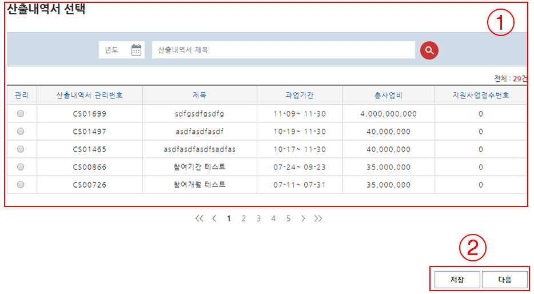Click the 다음 button
The height and width of the screenshot is (294, 534).
coord(504,280)
